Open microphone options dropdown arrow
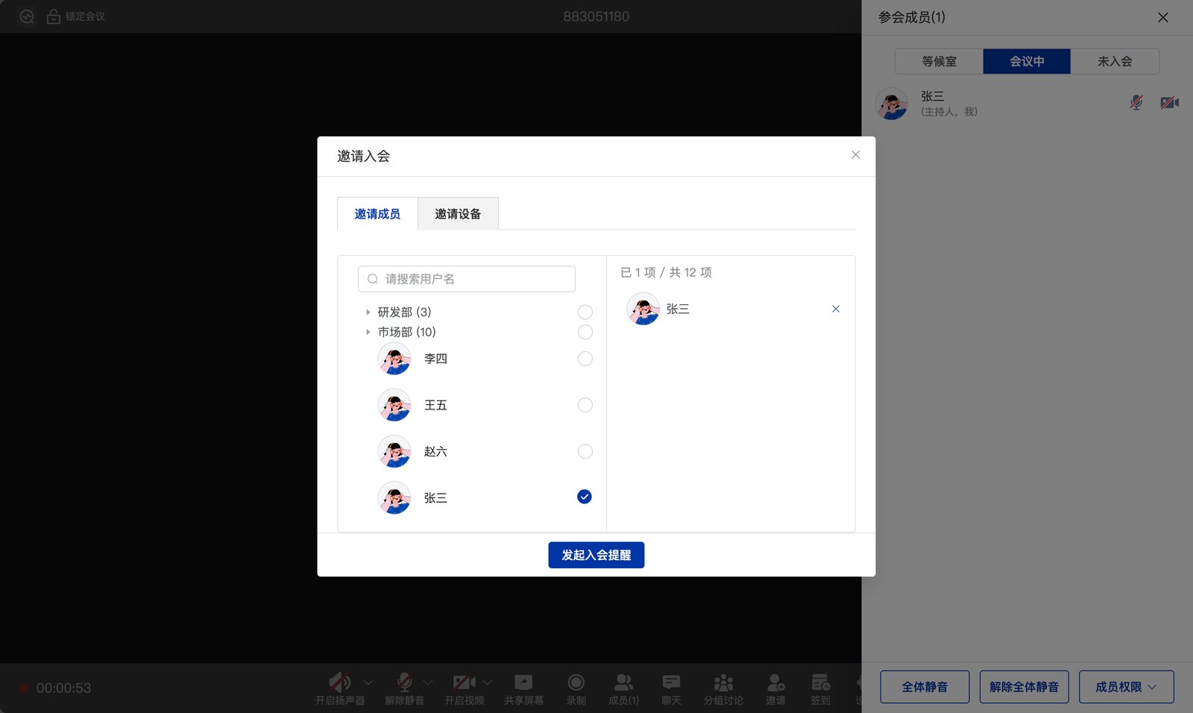This screenshot has height=713, width=1193. (x=428, y=682)
